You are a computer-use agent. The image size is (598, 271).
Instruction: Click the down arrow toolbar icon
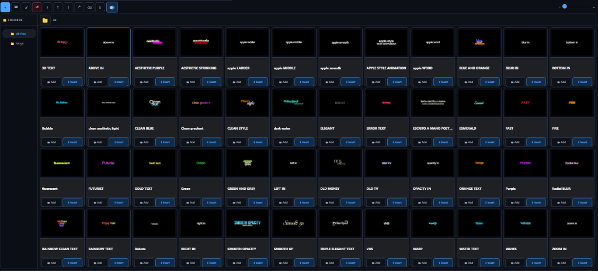(x=47, y=7)
